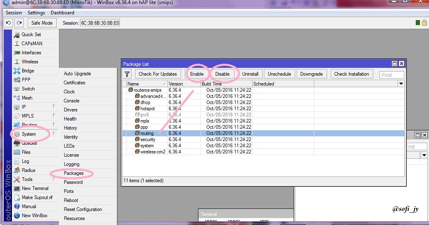
Task: Click the Unschedule button
Action: [x=279, y=74]
